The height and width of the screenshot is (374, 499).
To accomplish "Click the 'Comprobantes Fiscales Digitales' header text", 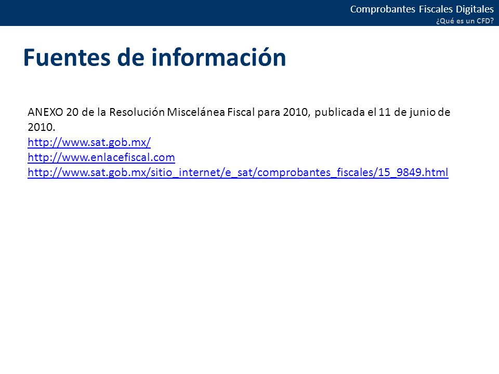I will [x=422, y=9].
